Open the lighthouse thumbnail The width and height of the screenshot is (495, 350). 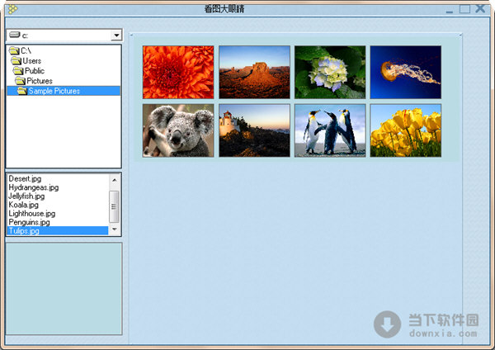(254, 130)
